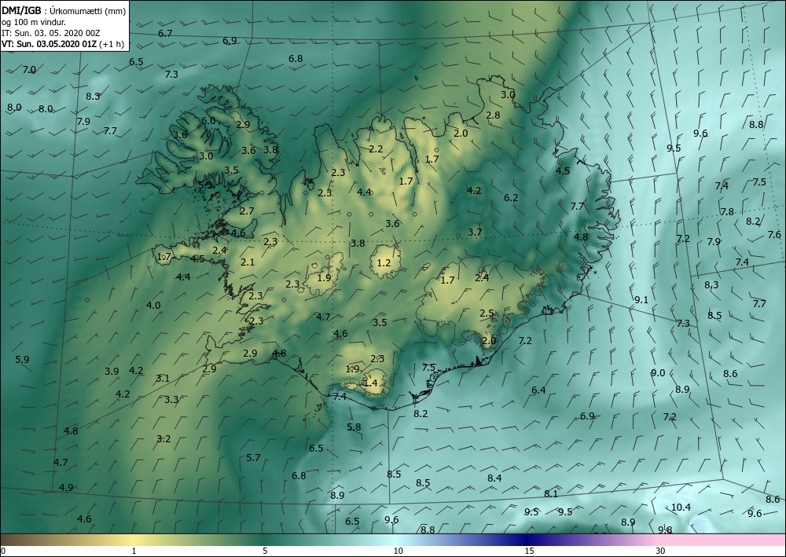Click the '30' label on the color scale
Screen dimensions: 786x557
[661, 551]
